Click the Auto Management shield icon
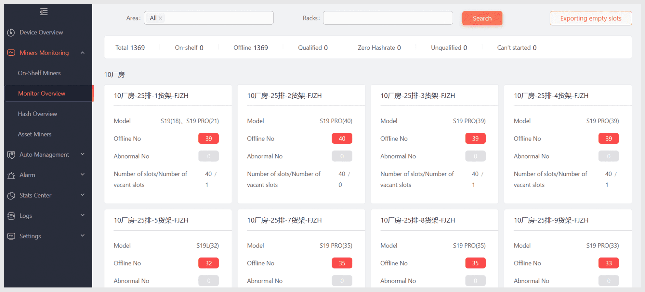 pos(11,155)
